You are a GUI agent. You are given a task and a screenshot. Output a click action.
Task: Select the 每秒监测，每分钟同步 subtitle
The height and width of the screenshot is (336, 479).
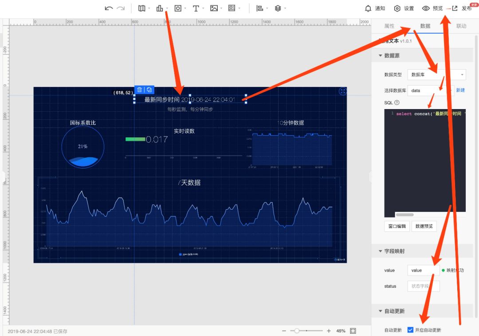click(x=190, y=109)
